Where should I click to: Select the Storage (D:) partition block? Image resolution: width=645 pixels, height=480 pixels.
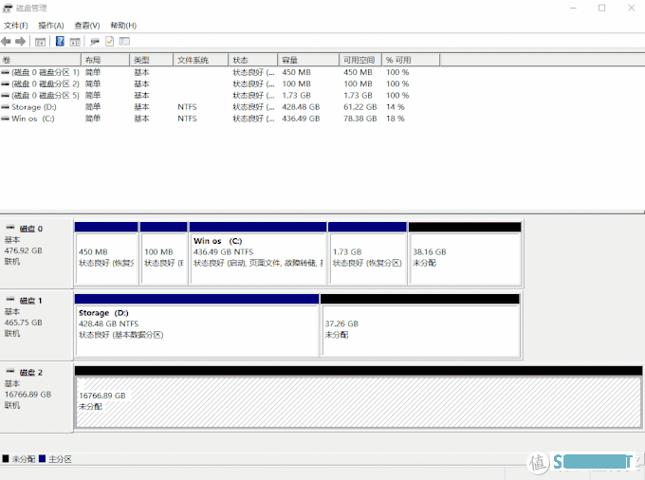[197, 325]
